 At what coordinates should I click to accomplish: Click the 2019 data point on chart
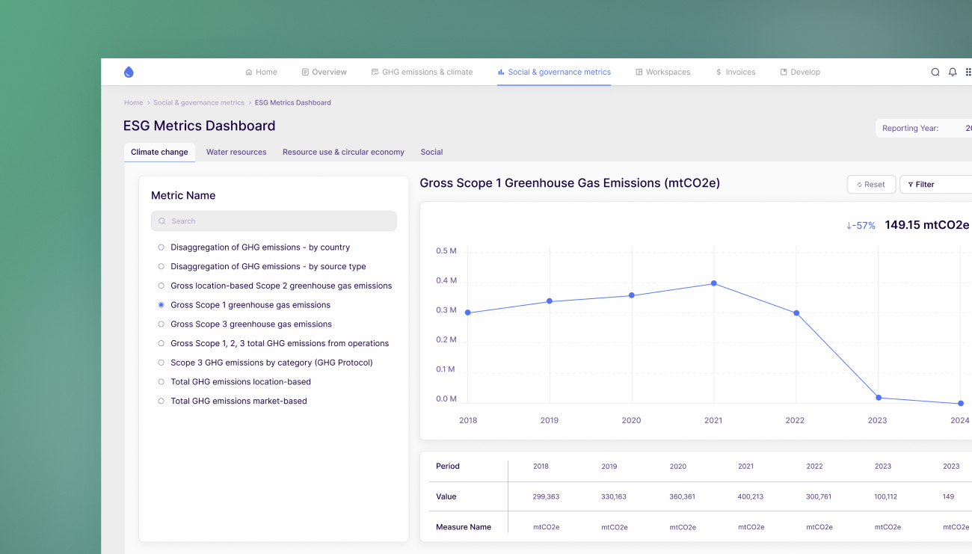tap(550, 301)
